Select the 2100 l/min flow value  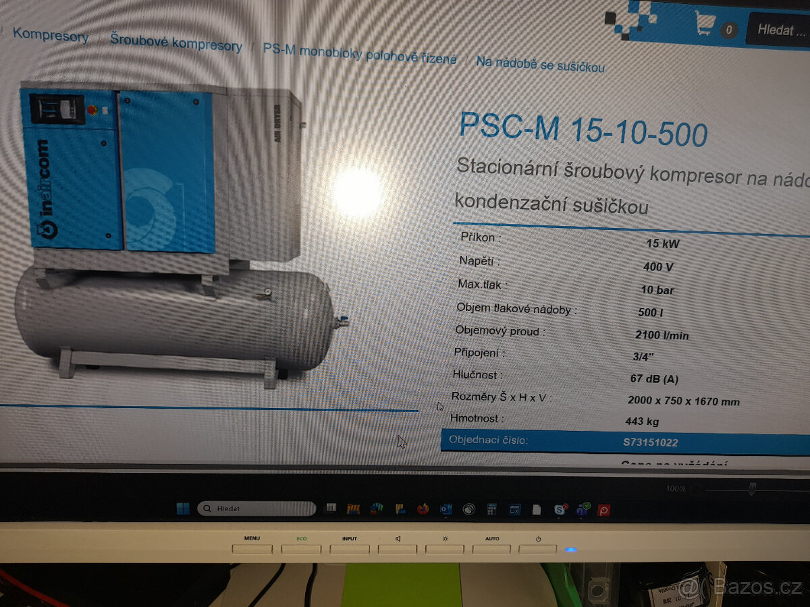tap(661, 335)
